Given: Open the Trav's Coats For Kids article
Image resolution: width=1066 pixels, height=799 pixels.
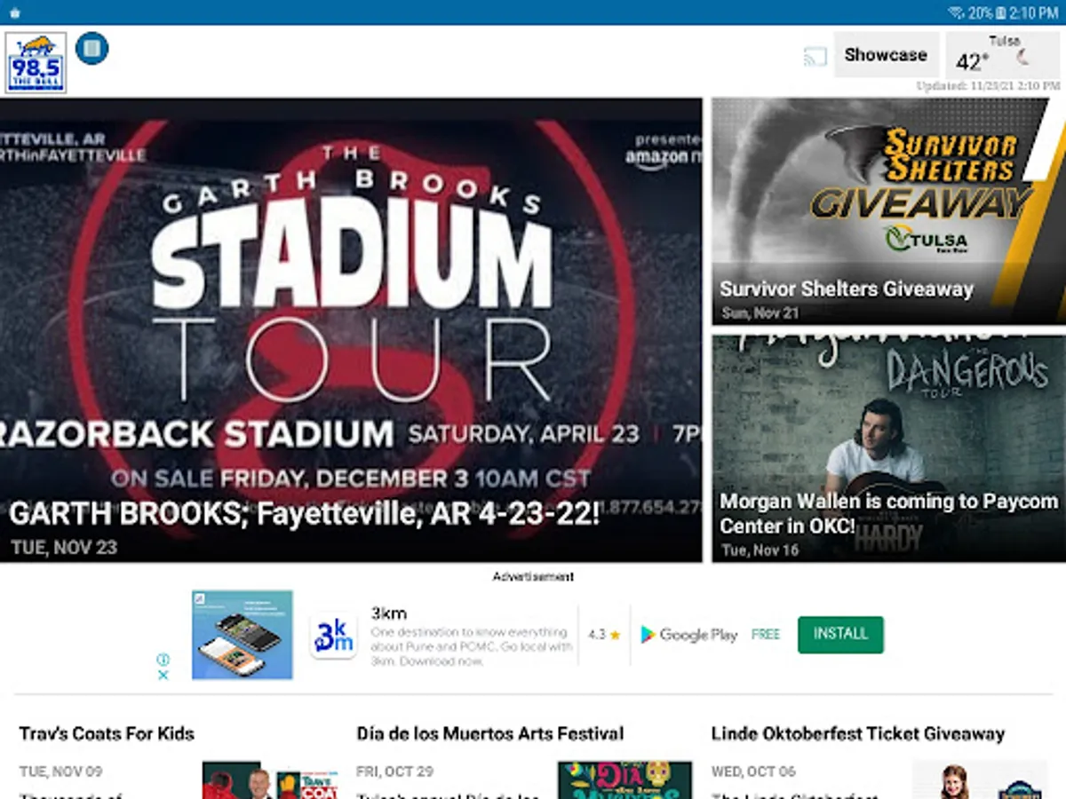Looking at the screenshot, I should pos(107,734).
